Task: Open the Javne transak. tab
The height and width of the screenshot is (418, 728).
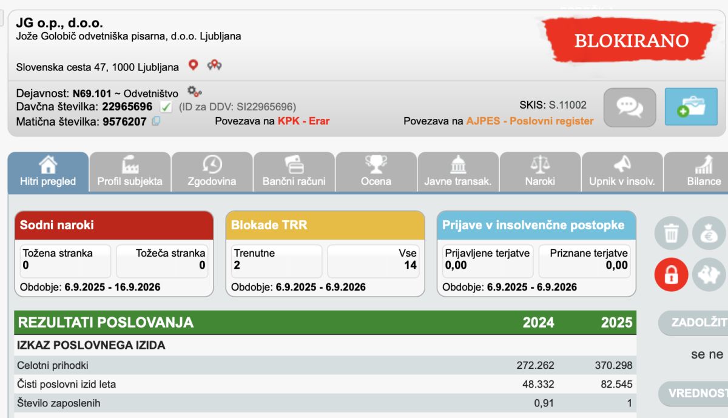Action: (x=458, y=172)
